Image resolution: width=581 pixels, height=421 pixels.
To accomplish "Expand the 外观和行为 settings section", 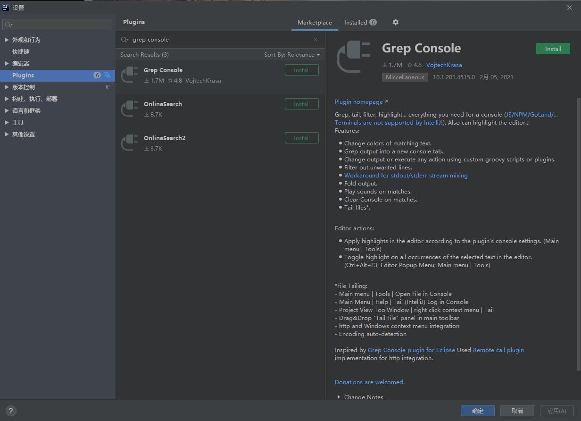I will pos(7,40).
